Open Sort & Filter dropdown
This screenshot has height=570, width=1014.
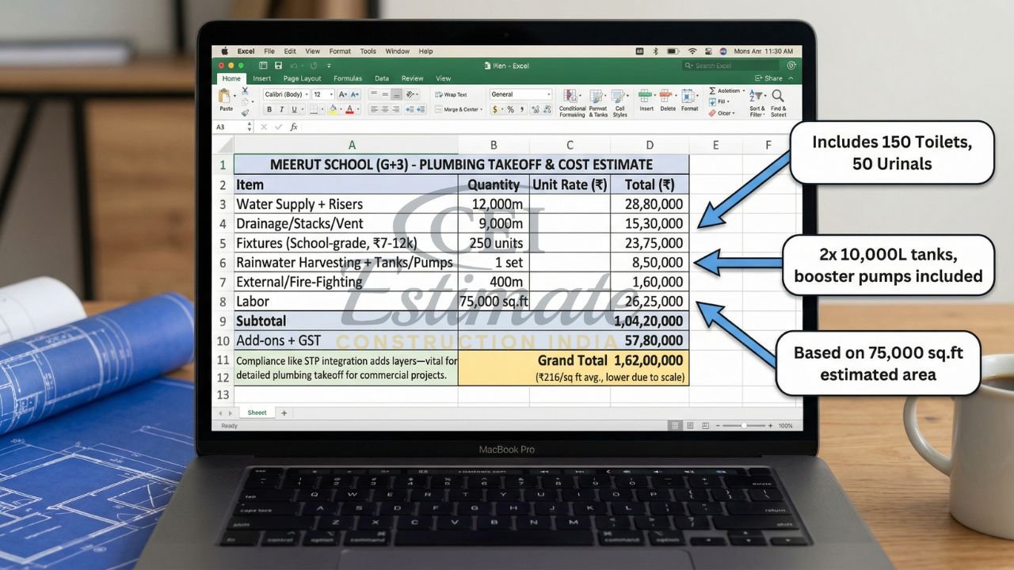(x=757, y=102)
